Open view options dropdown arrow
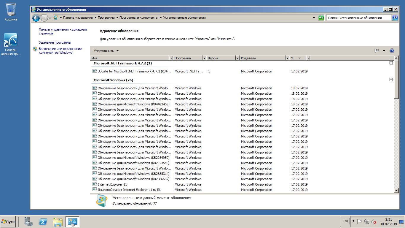This screenshot has height=228, width=405. [x=384, y=51]
